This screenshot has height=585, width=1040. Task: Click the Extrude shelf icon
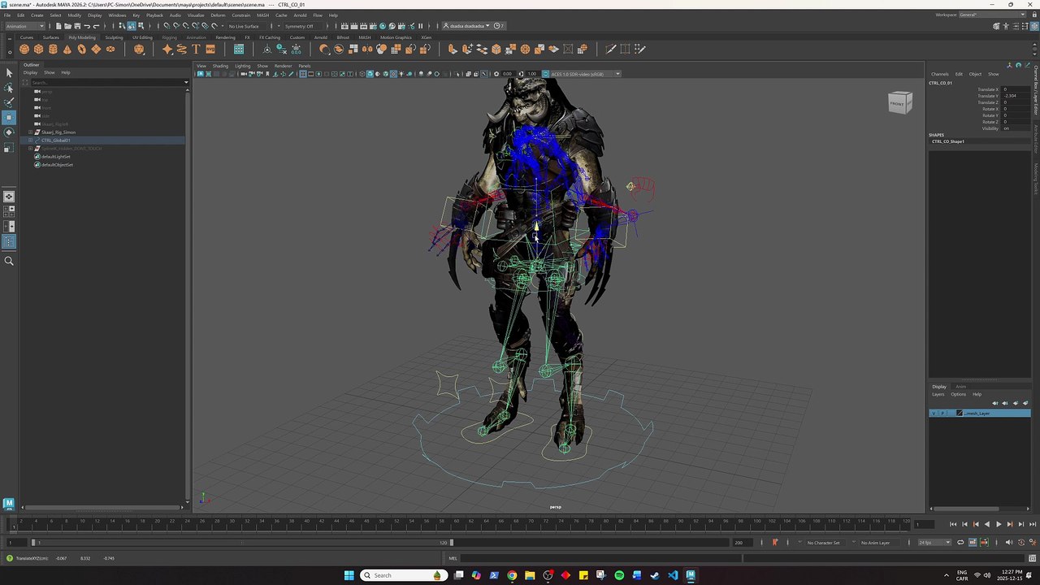453,49
